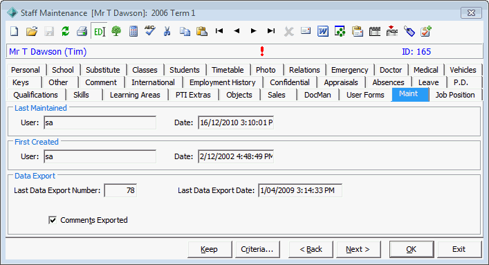
Task: Paste using the clipboard icon
Action: pos(202,31)
